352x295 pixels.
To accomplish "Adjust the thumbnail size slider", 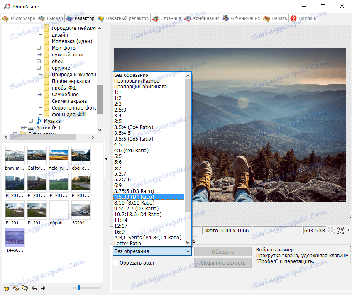I will [78, 287].
